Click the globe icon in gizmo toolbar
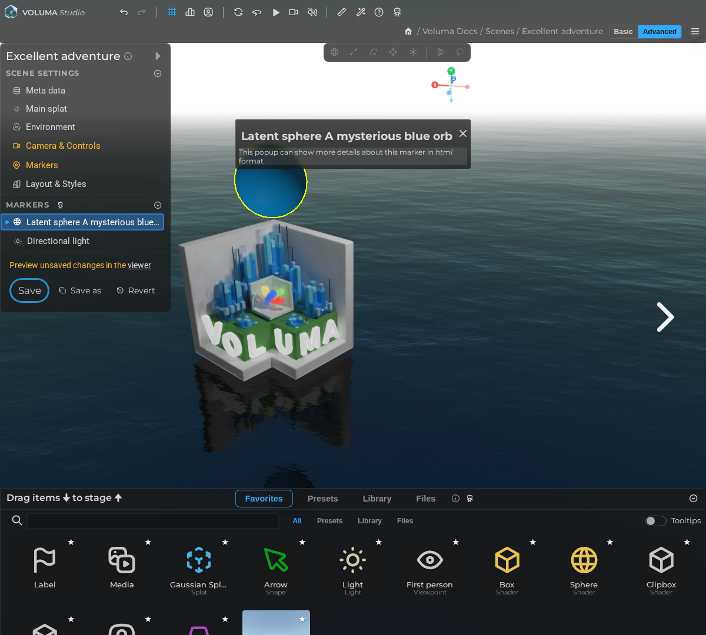 (x=334, y=52)
